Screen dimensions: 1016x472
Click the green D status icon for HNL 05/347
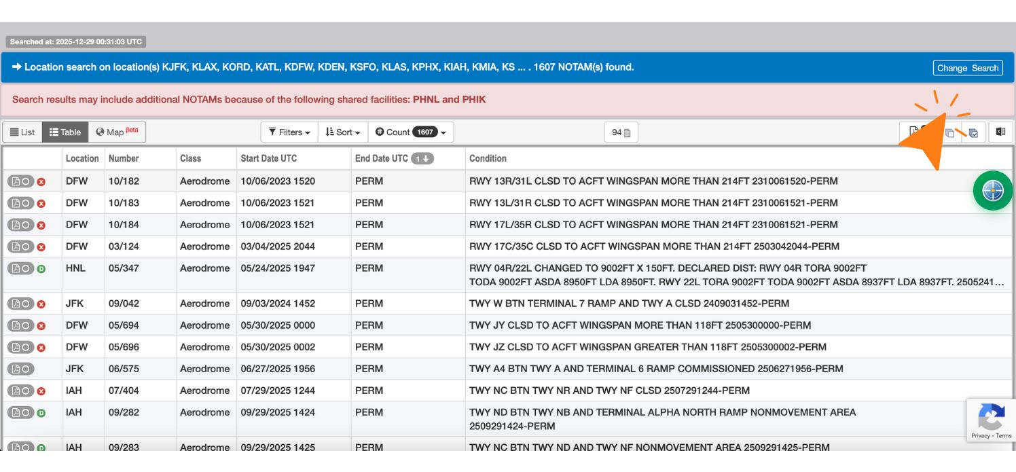40,268
